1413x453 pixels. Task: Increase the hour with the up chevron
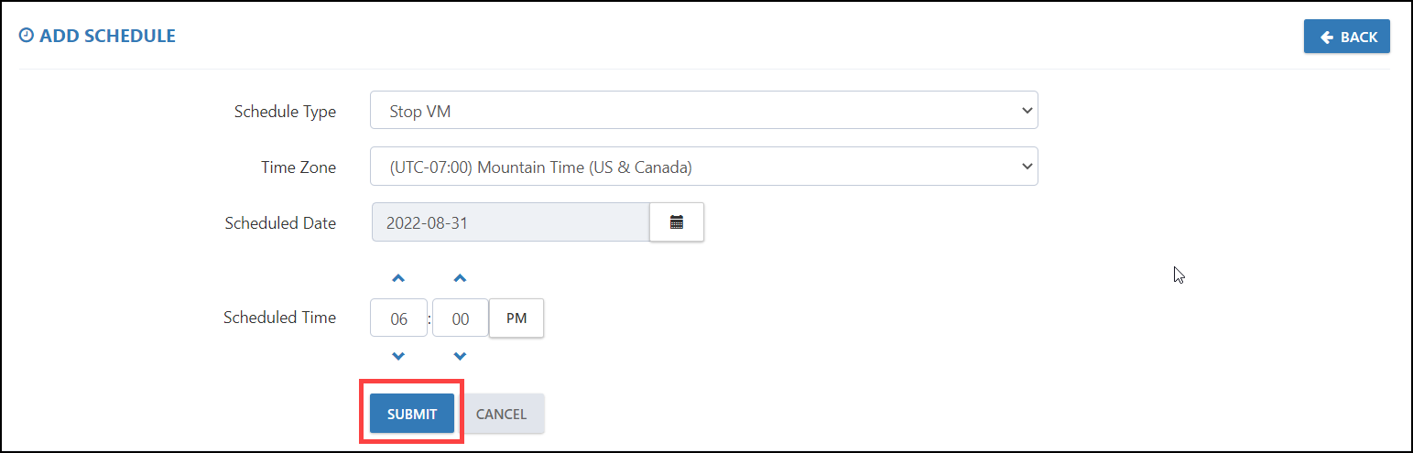(x=398, y=278)
